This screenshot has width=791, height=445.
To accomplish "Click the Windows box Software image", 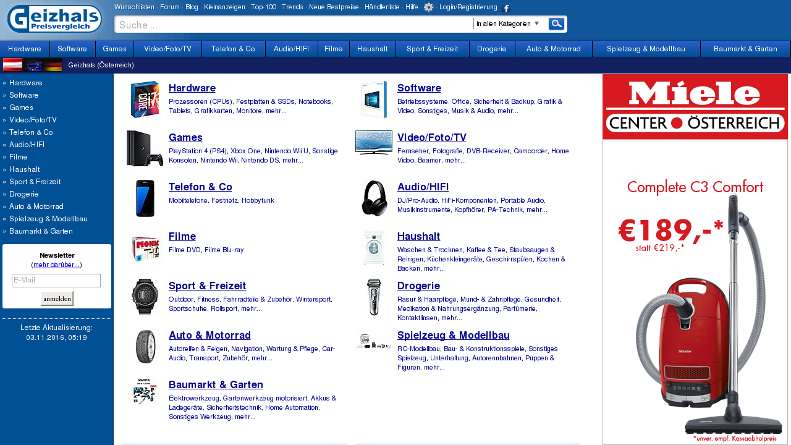I will (374, 99).
